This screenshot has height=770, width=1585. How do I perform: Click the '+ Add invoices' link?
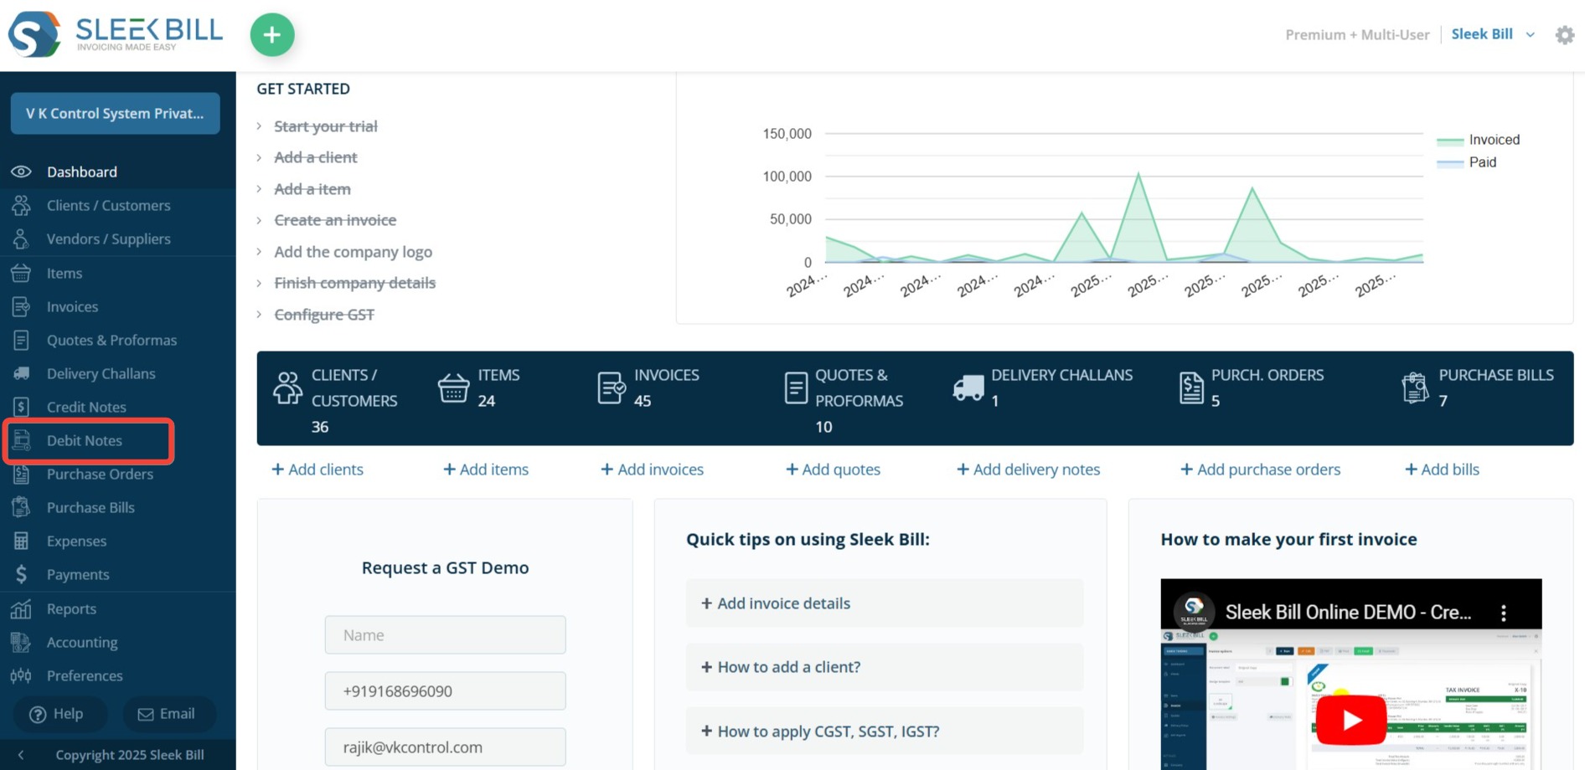point(652,470)
